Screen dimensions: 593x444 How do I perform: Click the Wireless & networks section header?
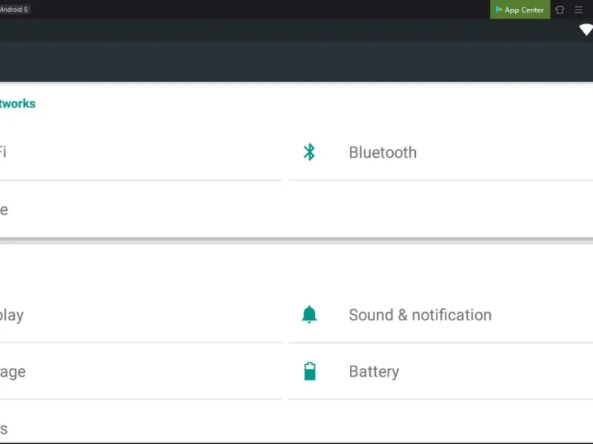[x=18, y=104]
